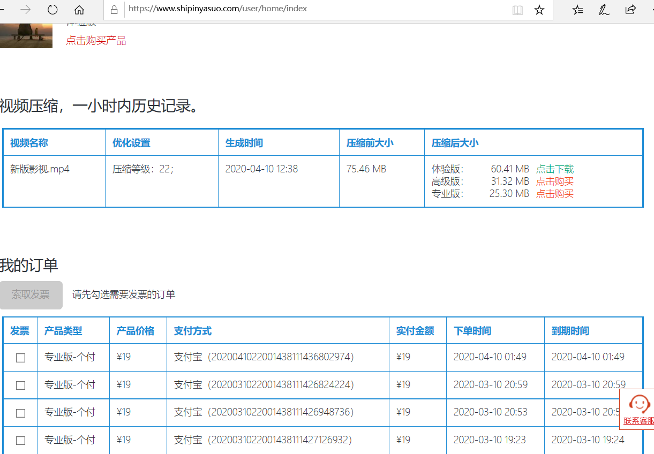Click 点击购买产品 red link
The width and height of the screenshot is (654, 454).
click(96, 41)
